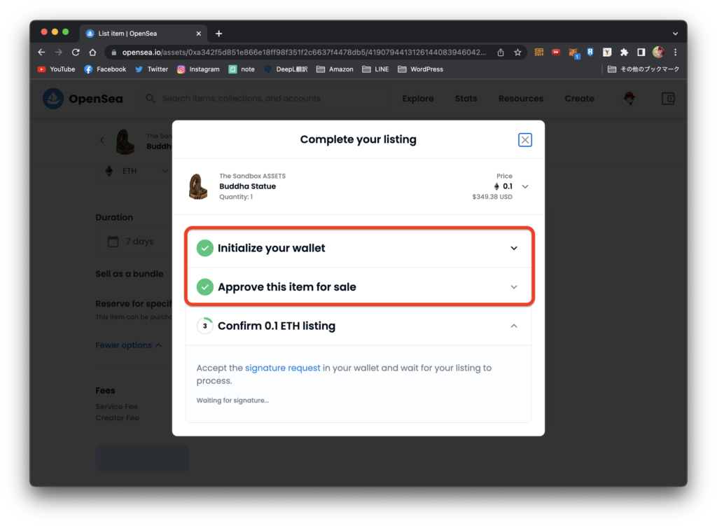Open the Chrome profile avatar
The height and width of the screenshot is (526, 717).
pos(658,52)
